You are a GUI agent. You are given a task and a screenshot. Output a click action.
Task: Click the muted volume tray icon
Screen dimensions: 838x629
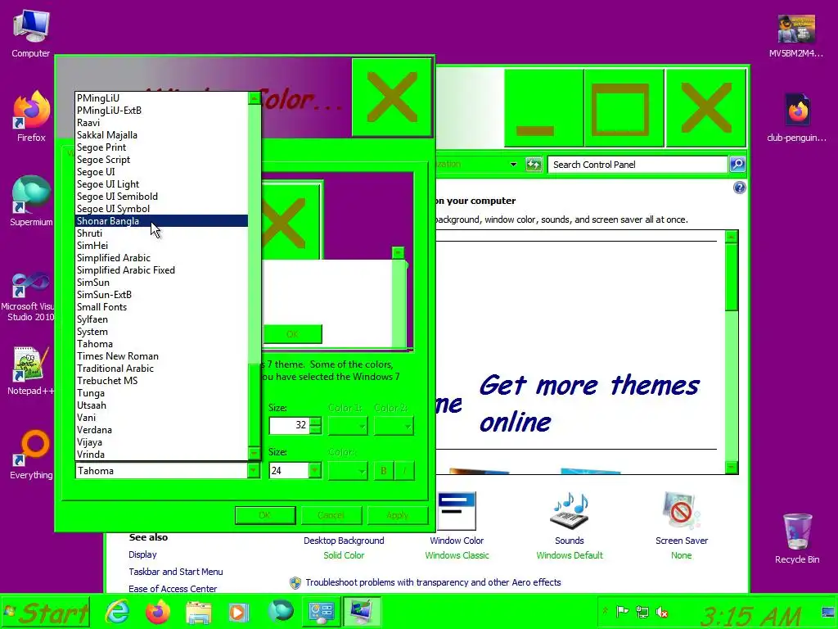661,611
